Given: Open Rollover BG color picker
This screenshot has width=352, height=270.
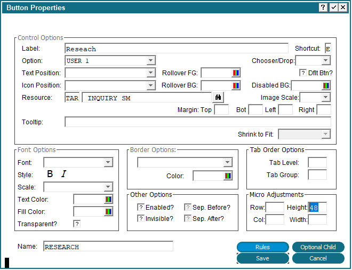Looking at the screenshot, I should [x=236, y=85].
